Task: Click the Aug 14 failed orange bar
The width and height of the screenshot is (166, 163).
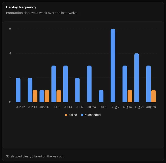Action: [130, 96]
